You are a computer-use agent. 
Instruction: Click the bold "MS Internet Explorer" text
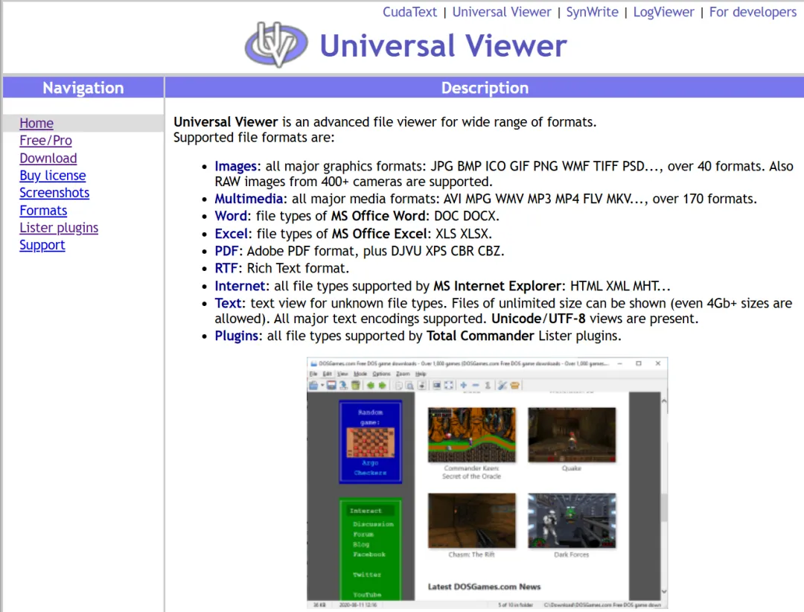[497, 286]
